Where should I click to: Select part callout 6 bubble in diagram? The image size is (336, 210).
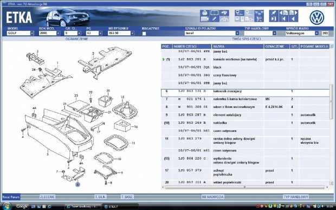click(x=77, y=184)
